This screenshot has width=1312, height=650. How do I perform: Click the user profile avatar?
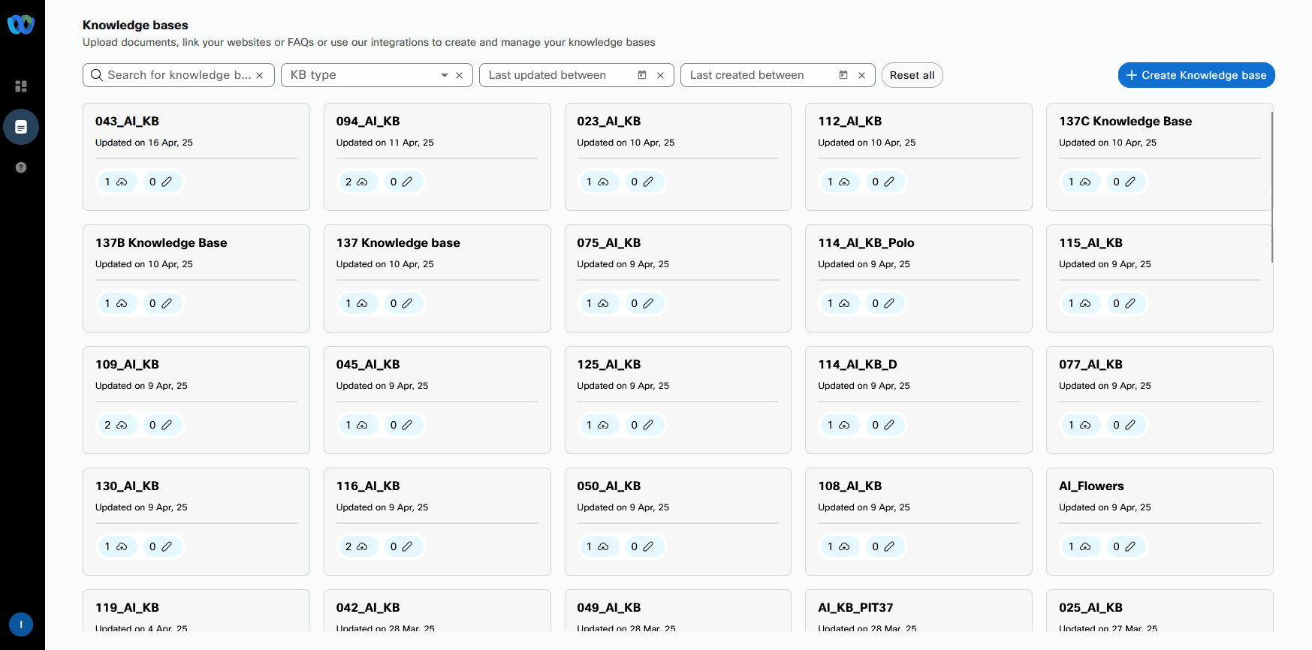click(x=21, y=624)
